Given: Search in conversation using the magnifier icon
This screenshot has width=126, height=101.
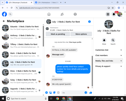Looking at the screenshot, I should coord(113,40).
